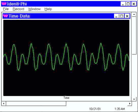Screen dimensions: 138x112
Task: Minimize the Identi-Phi main window
Action: click(123, 4)
